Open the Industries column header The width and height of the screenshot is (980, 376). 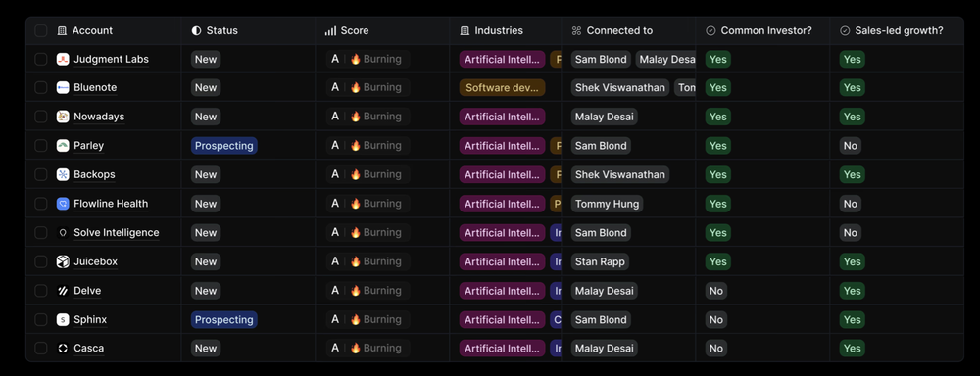pos(506,30)
